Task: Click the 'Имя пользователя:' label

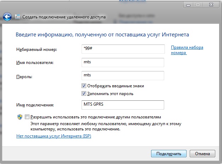Action: pos(35,63)
